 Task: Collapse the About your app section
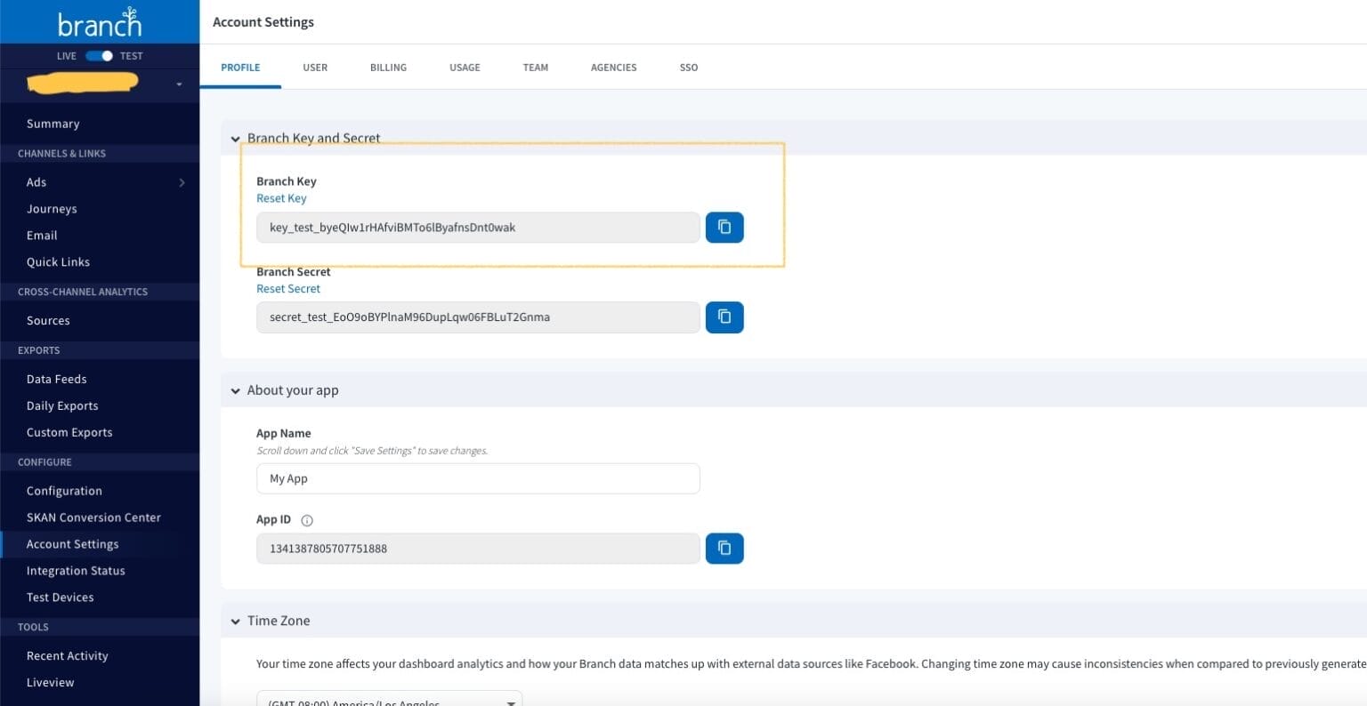[x=235, y=390]
